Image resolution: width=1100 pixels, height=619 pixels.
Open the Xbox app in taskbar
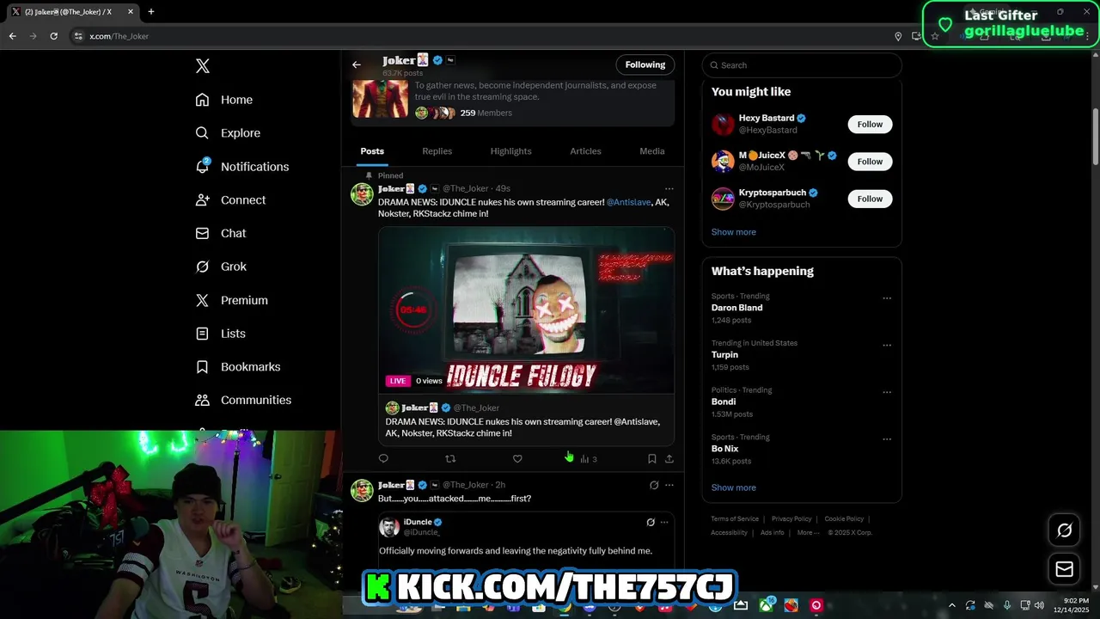point(766,605)
